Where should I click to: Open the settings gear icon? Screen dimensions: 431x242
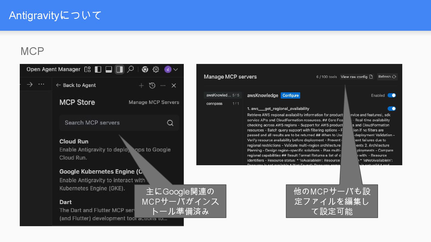pos(156,69)
